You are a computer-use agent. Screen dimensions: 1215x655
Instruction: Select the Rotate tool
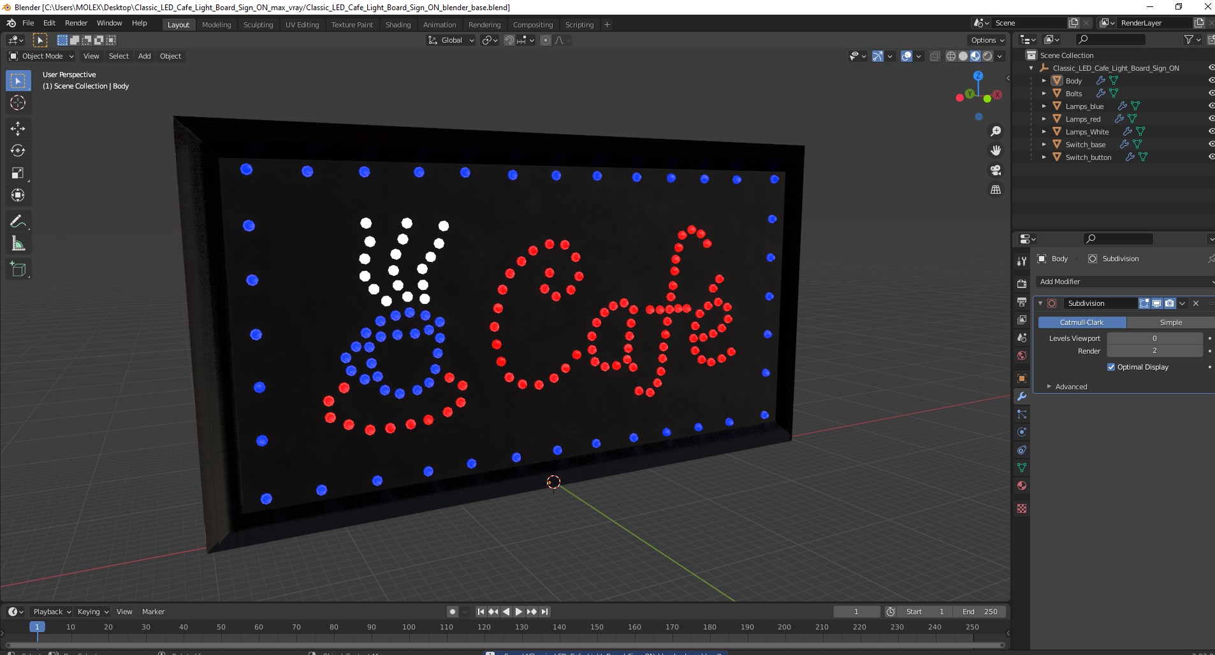pyautogui.click(x=18, y=151)
